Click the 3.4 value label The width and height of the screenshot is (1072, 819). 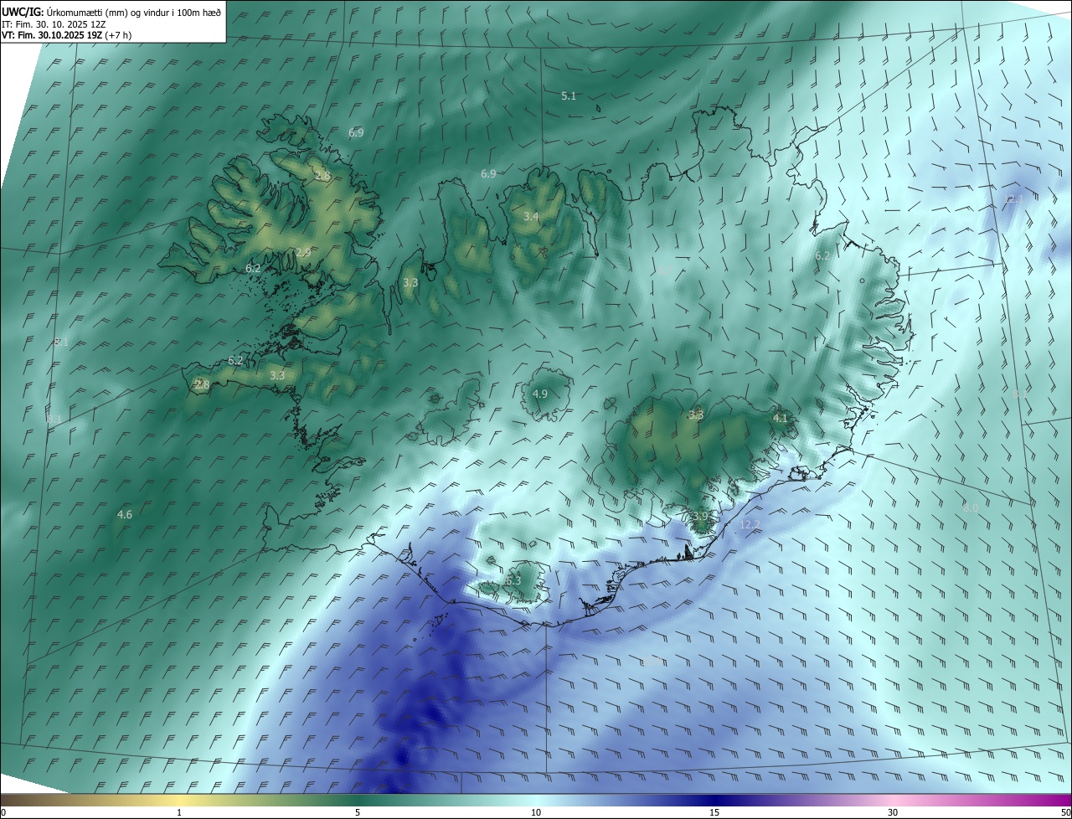click(x=531, y=217)
